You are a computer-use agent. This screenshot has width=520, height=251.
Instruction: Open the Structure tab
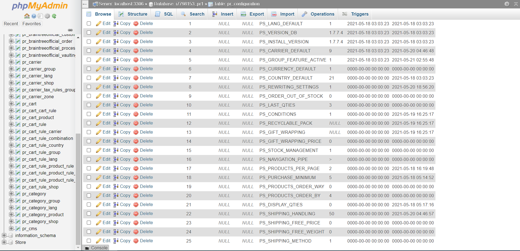coord(133,14)
